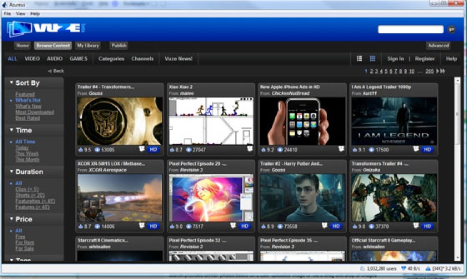467x279 pixels.
Task: Click HD badge on I Am Legend Trailer
Action: pos(428,149)
